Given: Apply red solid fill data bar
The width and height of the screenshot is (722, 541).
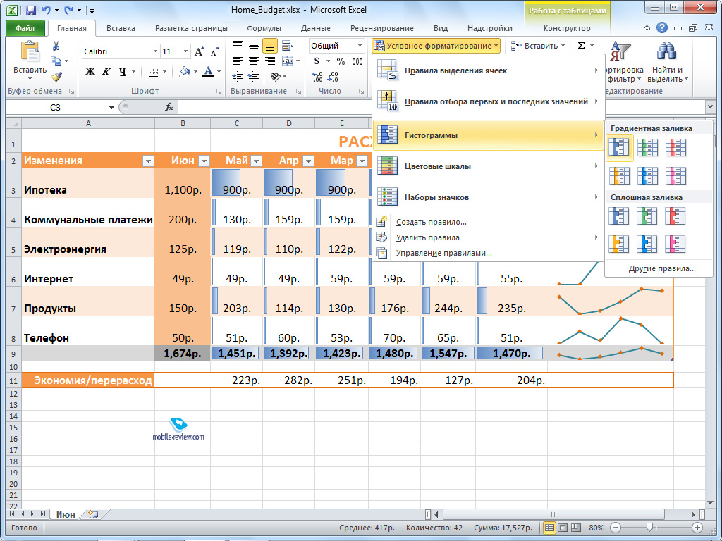Looking at the screenshot, I should (x=675, y=215).
